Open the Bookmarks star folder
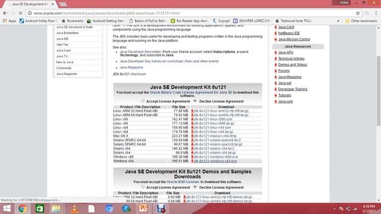This screenshot has width=381, height=214. pyautogui.click(x=73, y=21)
